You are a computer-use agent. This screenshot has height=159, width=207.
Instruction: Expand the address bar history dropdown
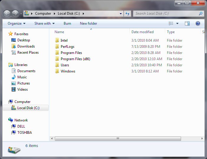click(x=121, y=13)
